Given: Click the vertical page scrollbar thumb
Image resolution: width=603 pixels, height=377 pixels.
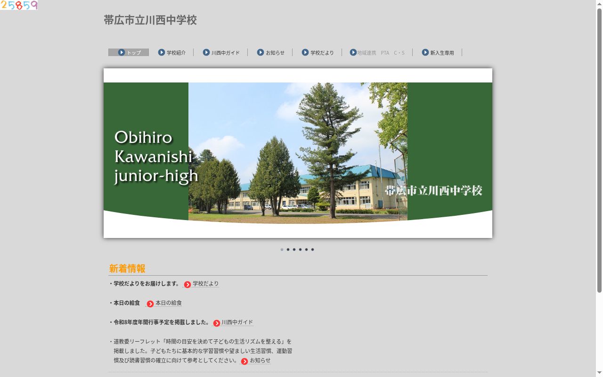Looking at the screenshot, I should 599,151.
